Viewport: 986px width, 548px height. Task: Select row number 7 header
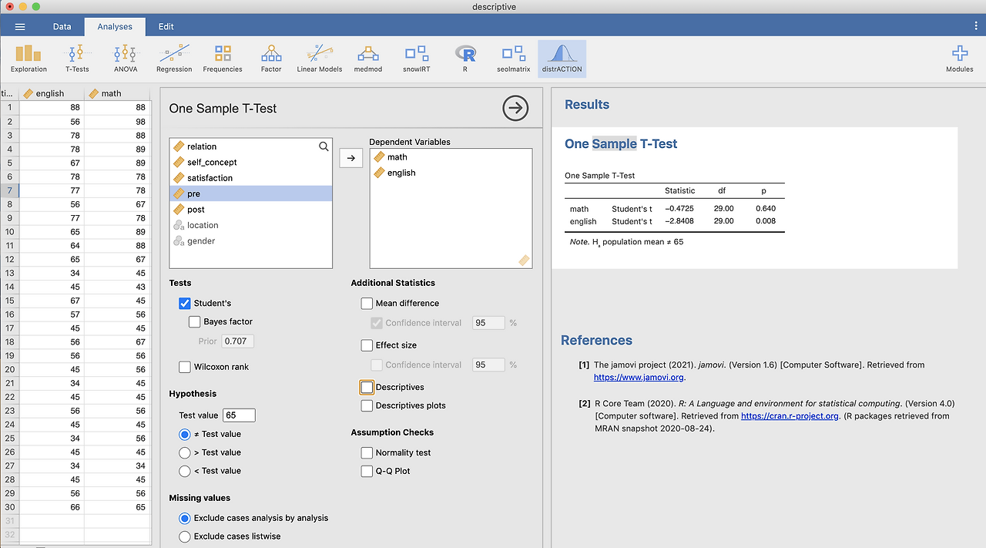click(x=10, y=190)
